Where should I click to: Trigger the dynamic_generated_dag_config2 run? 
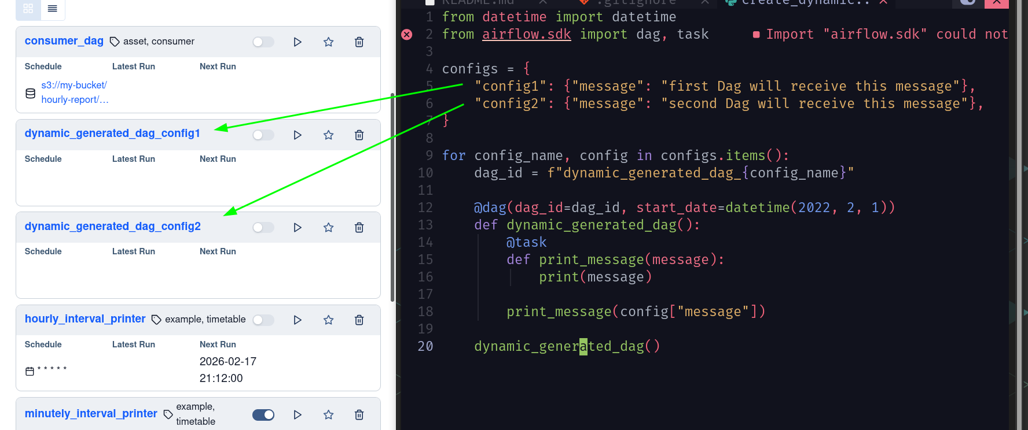298,228
